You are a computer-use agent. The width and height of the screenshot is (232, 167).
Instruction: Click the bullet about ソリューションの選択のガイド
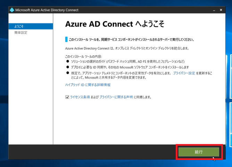click(x=128, y=61)
